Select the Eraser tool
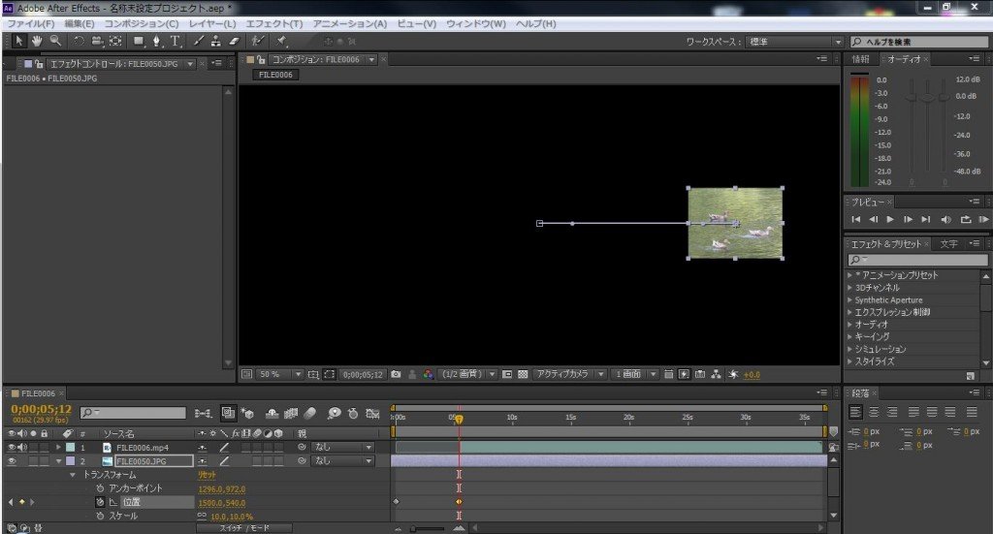This screenshot has height=534, width=993. [234, 41]
